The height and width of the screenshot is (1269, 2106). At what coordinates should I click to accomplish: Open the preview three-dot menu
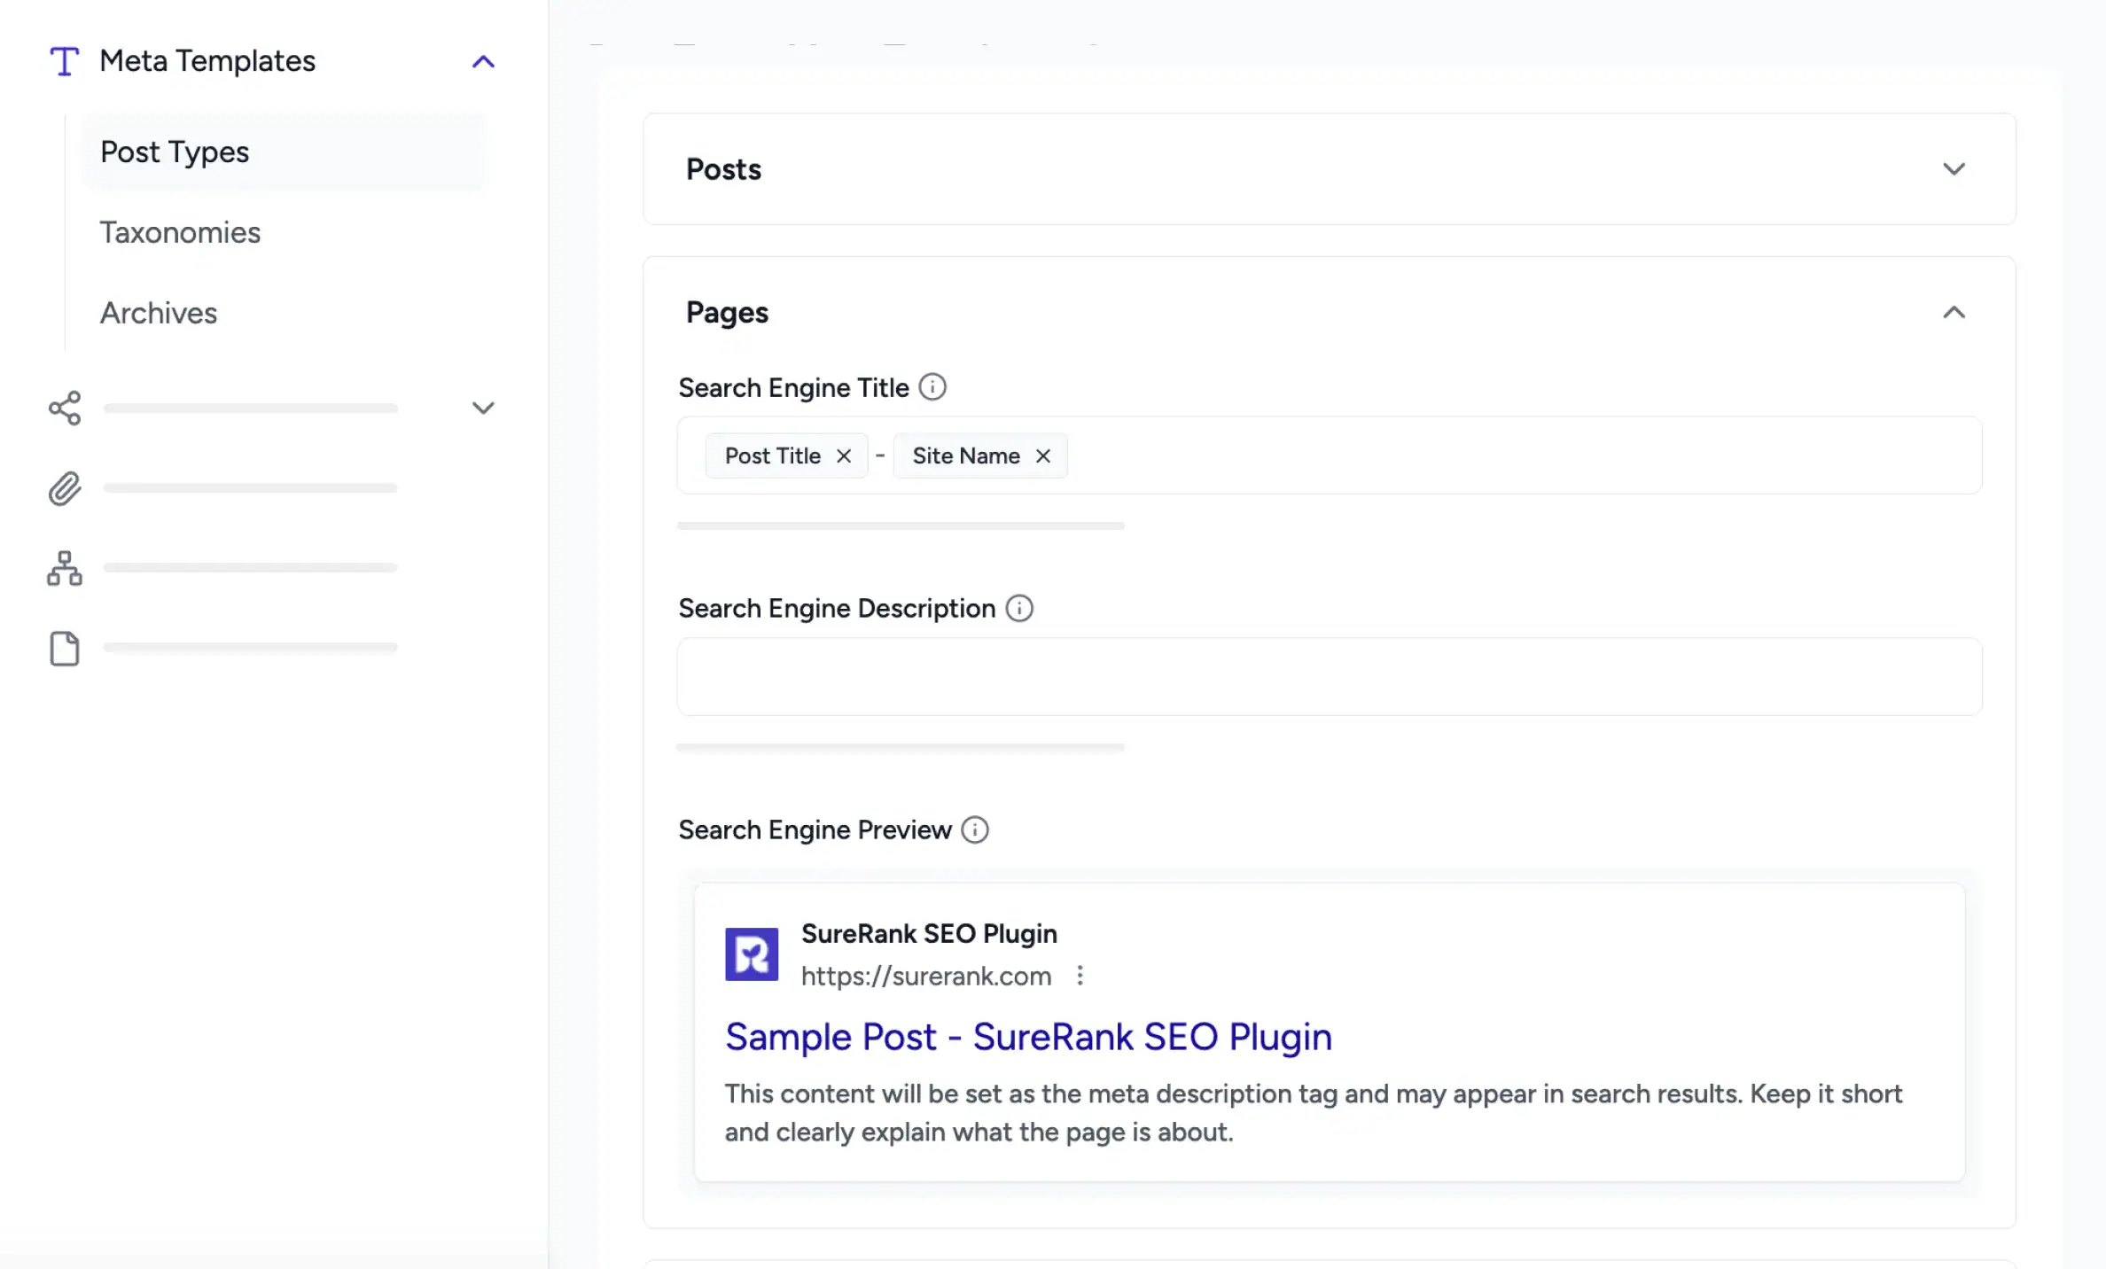point(1080,976)
